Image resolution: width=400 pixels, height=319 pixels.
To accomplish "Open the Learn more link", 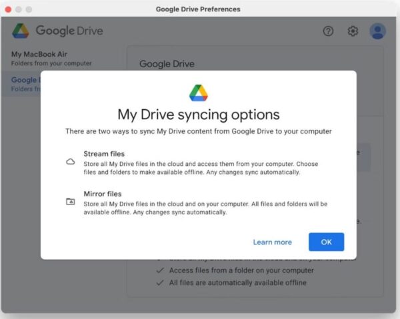I will click(x=273, y=242).
